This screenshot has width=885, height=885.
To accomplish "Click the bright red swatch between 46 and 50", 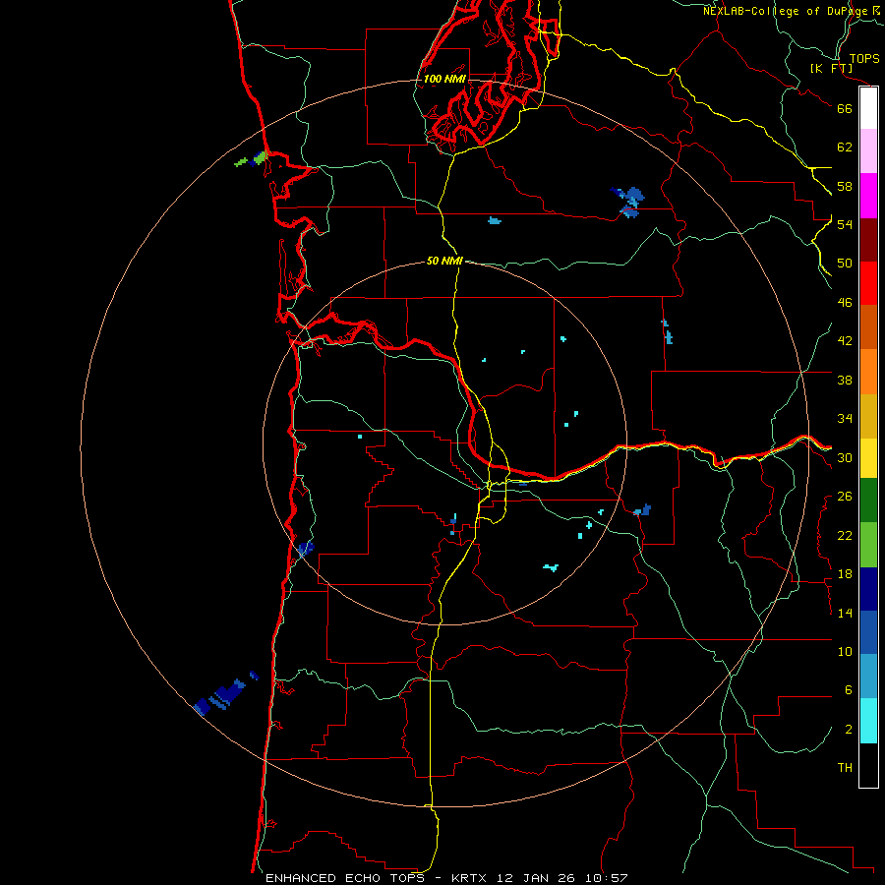I will [868, 284].
